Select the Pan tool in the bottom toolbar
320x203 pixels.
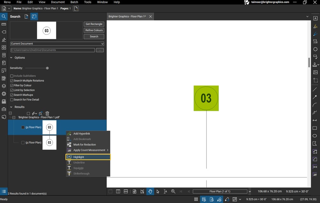(x=150, y=192)
